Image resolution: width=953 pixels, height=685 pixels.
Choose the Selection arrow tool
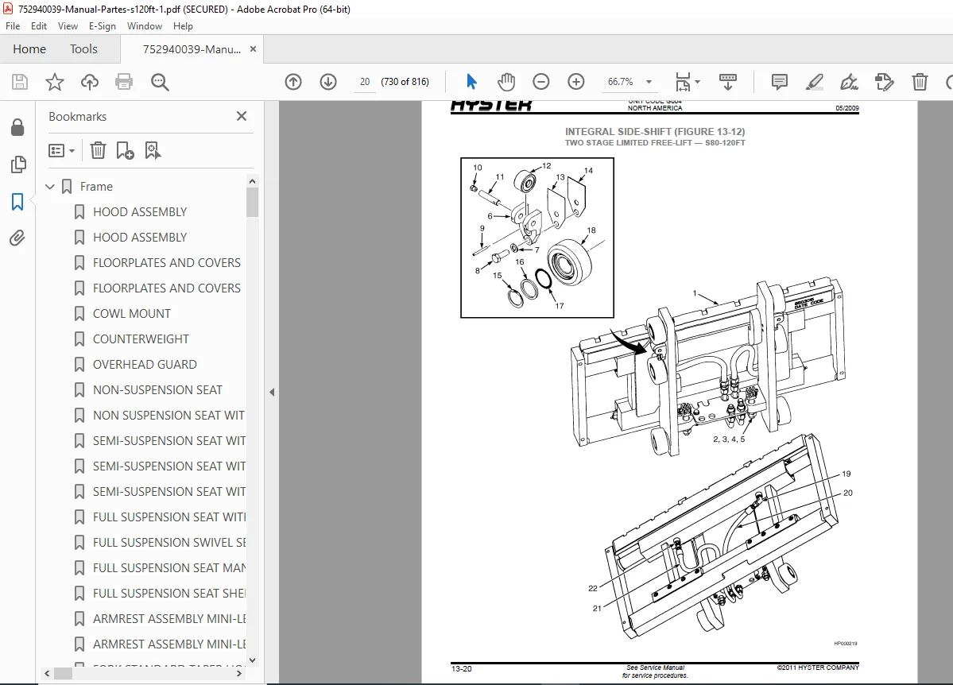click(x=471, y=81)
